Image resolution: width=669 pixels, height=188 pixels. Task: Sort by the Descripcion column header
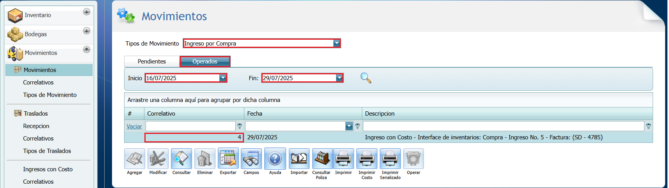pos(507,114)
